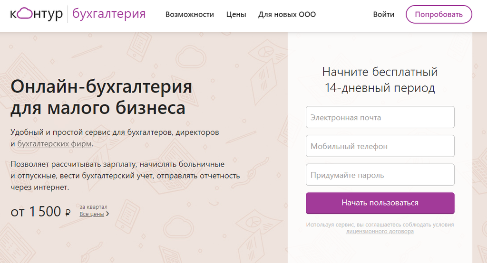Open the Возможности menu item
The width and height of the screenshot is (487, 263).
point(189,15)
